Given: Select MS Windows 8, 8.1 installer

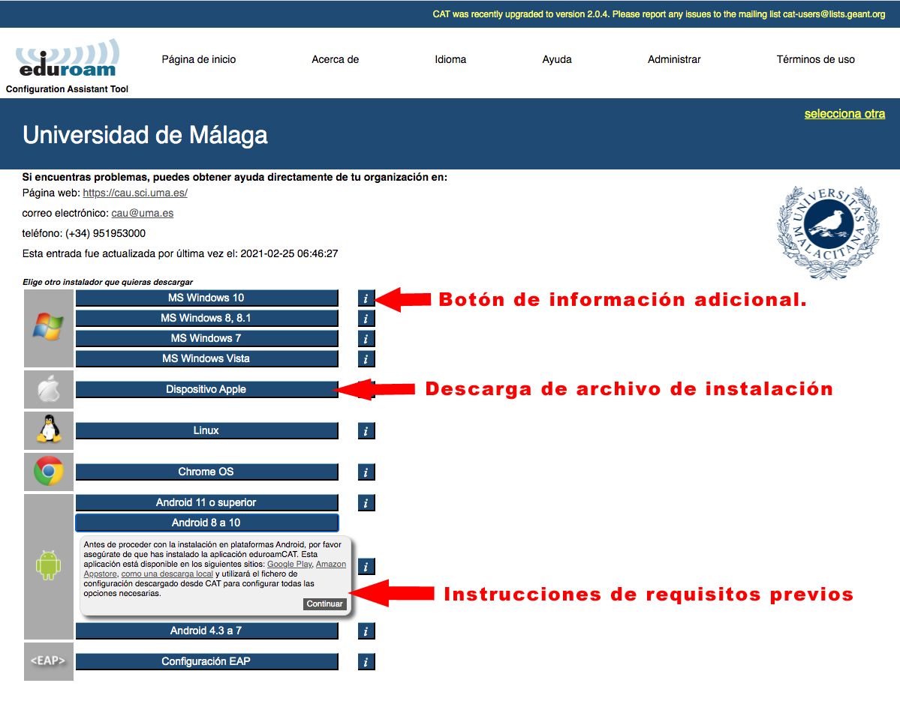Looking at the screenshot, I should 206,318.
